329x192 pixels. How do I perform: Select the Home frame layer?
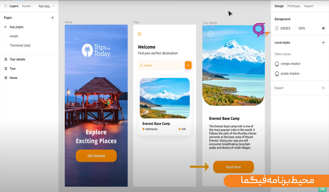pos(13,78)
